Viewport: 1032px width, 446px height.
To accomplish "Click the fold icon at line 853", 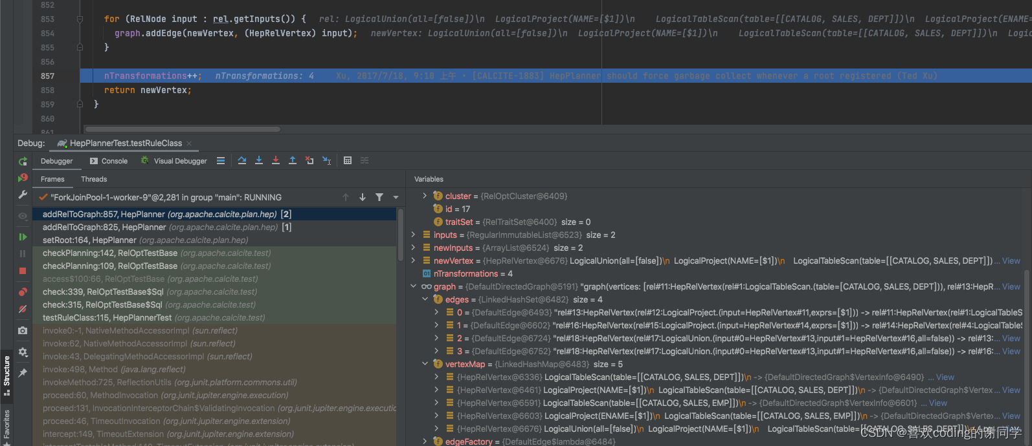I will [80, 19].
